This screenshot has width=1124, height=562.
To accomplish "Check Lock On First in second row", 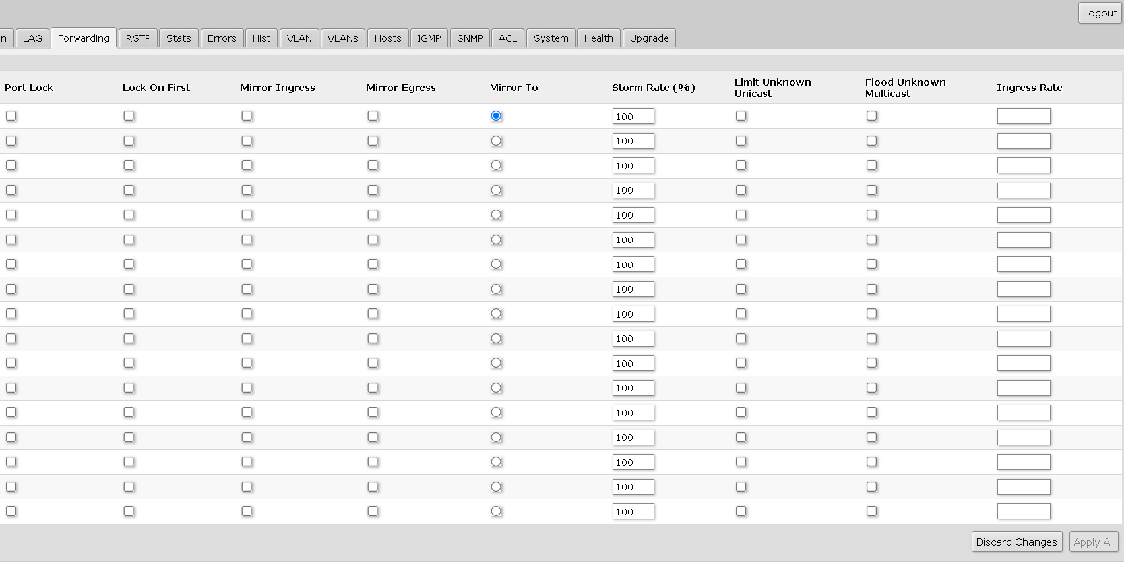I will 129,141.
